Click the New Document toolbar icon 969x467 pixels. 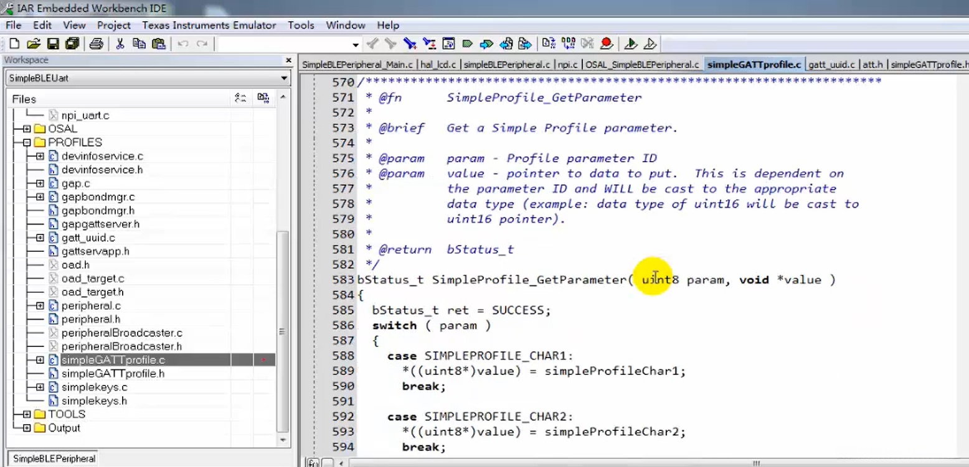tap(14, 44)
